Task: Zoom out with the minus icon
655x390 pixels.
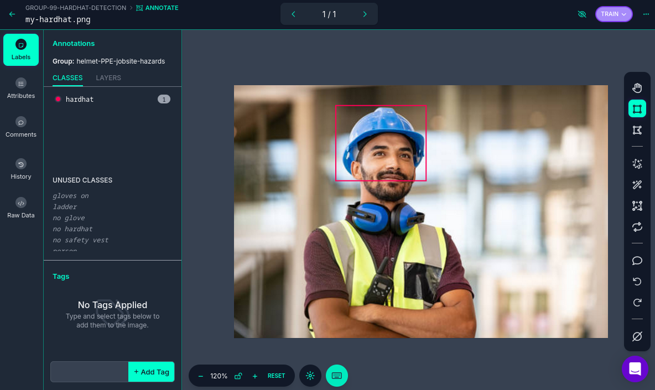Action: pyautogui.click(x=200, y=376)
